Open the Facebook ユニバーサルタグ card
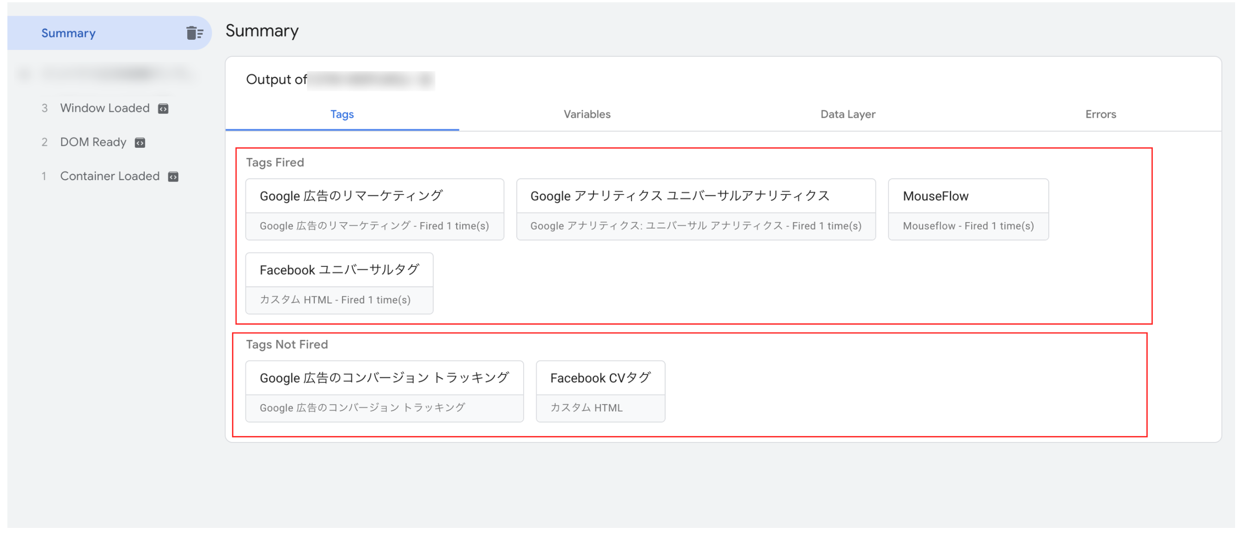The image size is (1242, 533). point(339,270)
